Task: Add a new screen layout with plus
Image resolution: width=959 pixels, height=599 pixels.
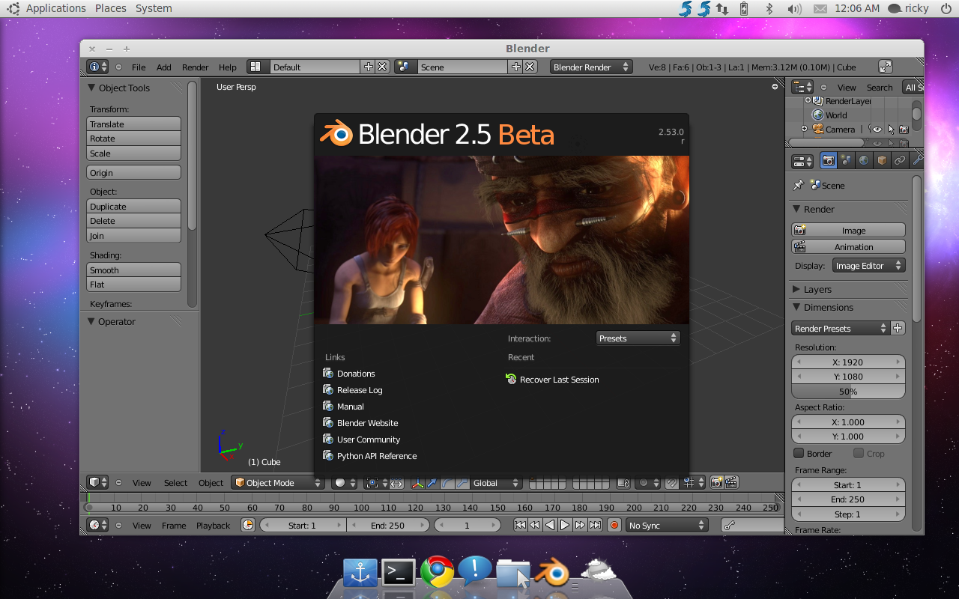Action: coord(368,67)
